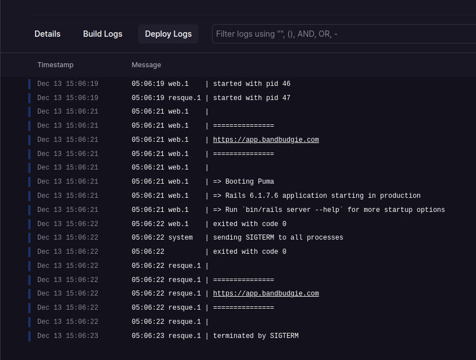Select the indicator beside the 'bin/rails server --help' line

coord(29,209)
